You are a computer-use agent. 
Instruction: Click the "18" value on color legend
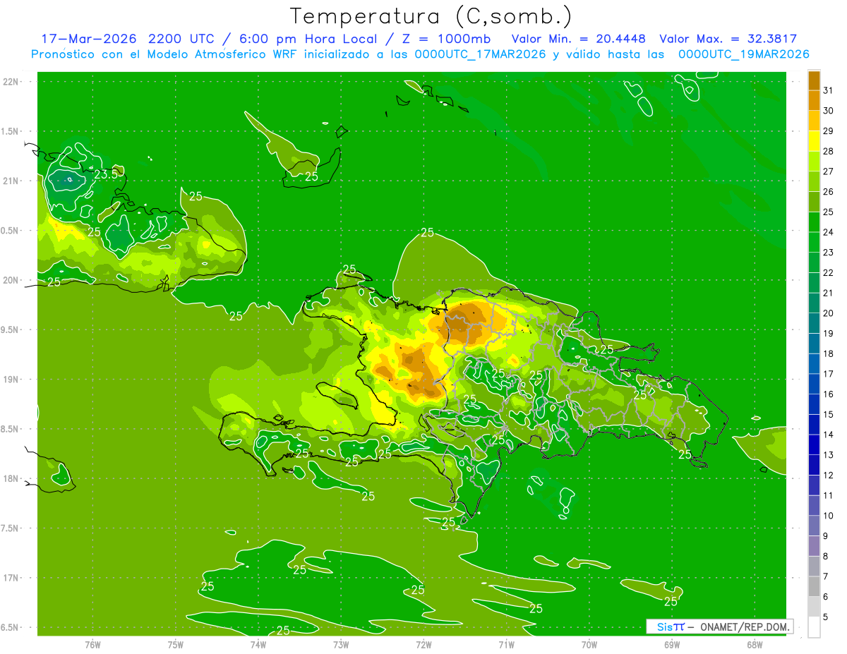tap(828, 353)
